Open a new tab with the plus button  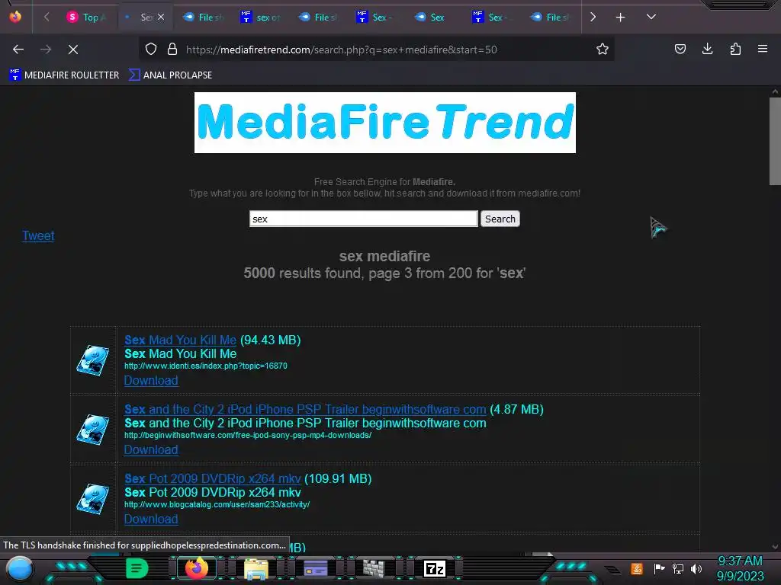[620, 18]
